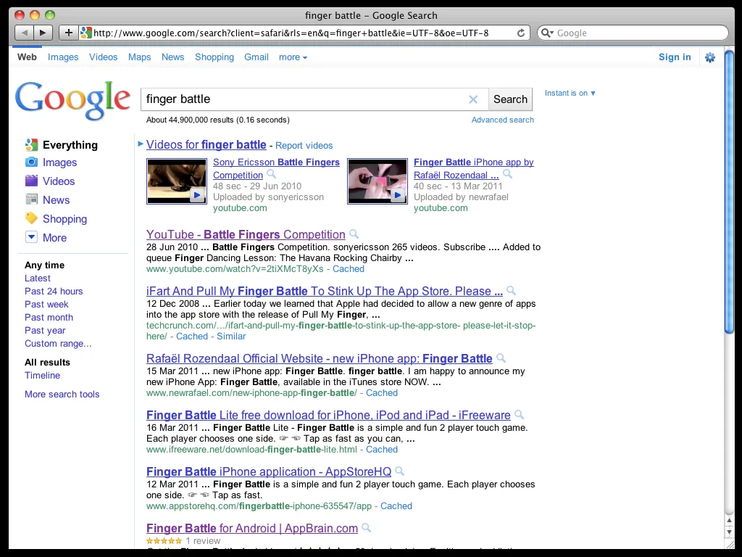Expand the More sidebar dropdown arrow
Screen dimensions: 742x557
point(31,237)
